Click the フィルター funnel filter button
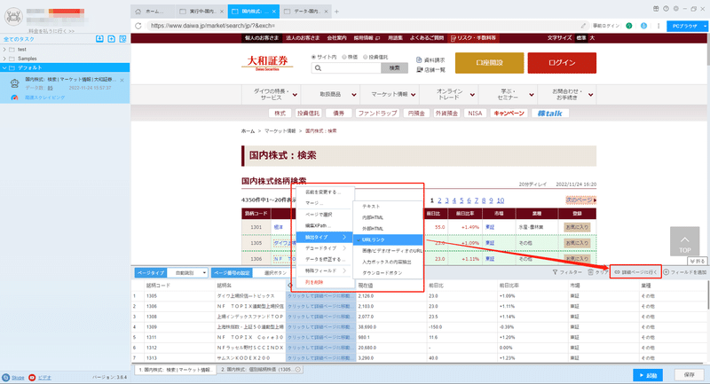The width and height of the screenshot is (710, 384). click(x=567, y=272)
